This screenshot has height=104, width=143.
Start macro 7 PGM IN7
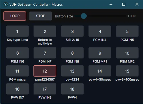[x=45, y=53]
